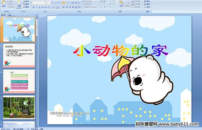Toggle Underline formatting
The image size is (202, 130).
(39, 7)
